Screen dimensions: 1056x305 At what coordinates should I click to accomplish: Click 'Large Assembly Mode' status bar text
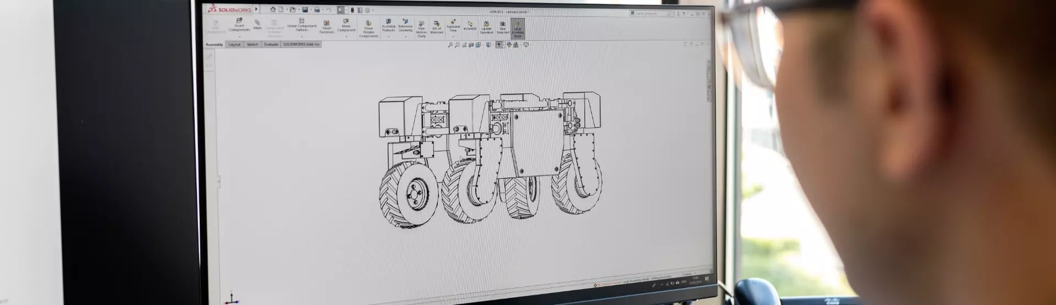coord(636,280)
